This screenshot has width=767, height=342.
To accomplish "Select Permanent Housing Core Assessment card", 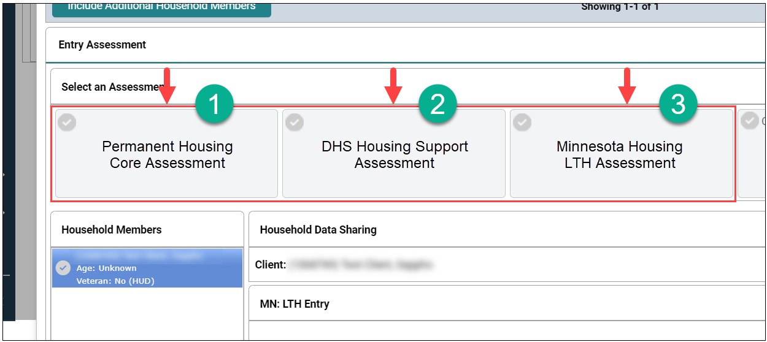I will 167,154.
